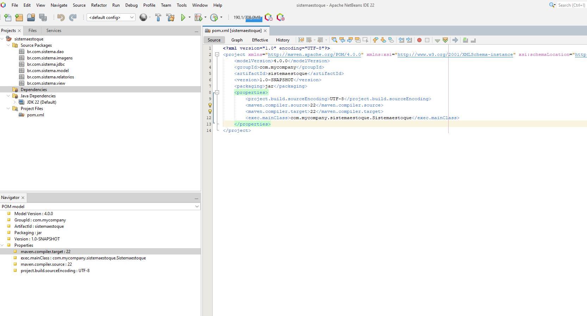Open the Refactor menu
Image resolution: width=587 pixels, height=316 pixels.
99,5
